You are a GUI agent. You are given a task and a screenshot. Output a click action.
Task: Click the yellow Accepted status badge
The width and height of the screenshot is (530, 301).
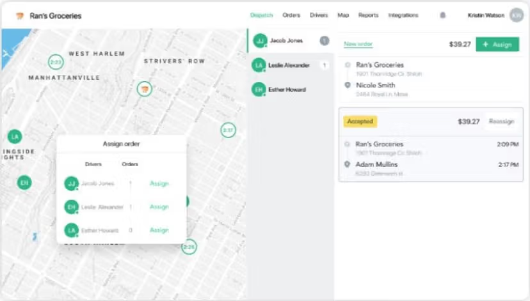360,121
